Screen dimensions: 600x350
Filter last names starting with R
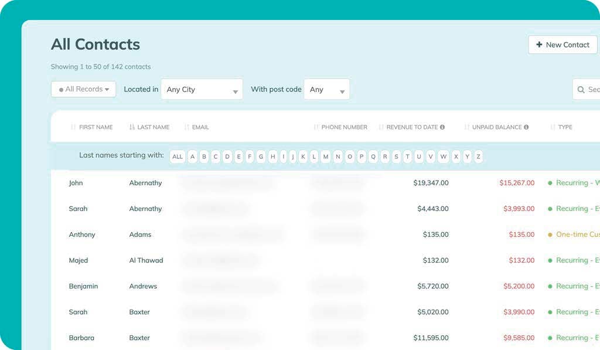click(x=385, y=157)
